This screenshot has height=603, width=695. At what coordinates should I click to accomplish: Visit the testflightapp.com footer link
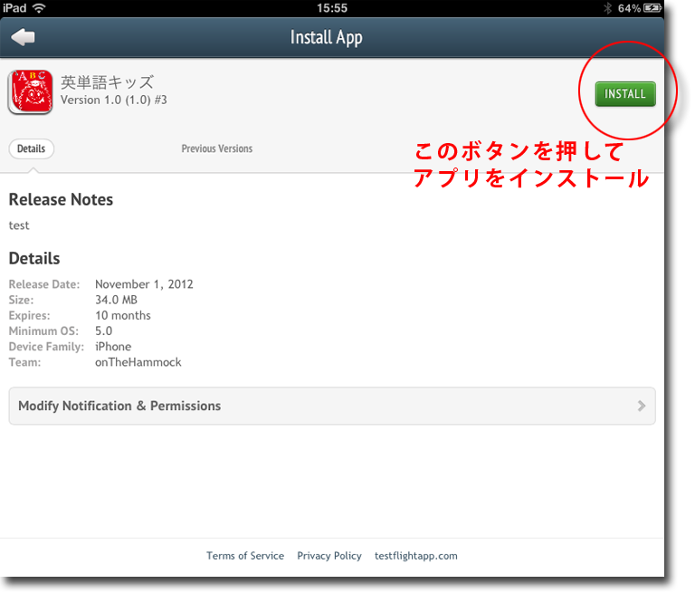pyautogui.click(x=415, y=556)
